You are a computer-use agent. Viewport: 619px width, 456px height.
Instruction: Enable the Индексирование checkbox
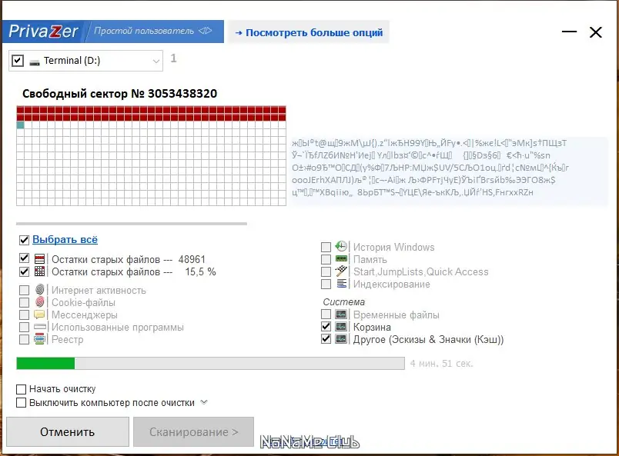pyautogui.click(x=326, y=284)
